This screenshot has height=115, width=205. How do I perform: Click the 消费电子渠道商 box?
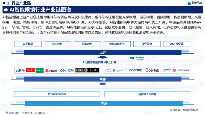(147, 94)
